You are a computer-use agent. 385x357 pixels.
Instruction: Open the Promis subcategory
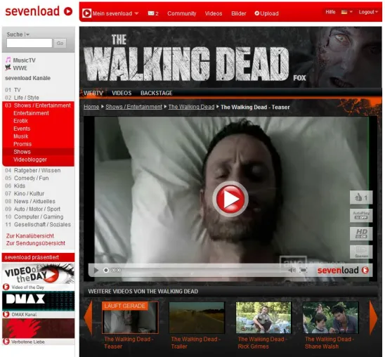click(x=22, y=144)
